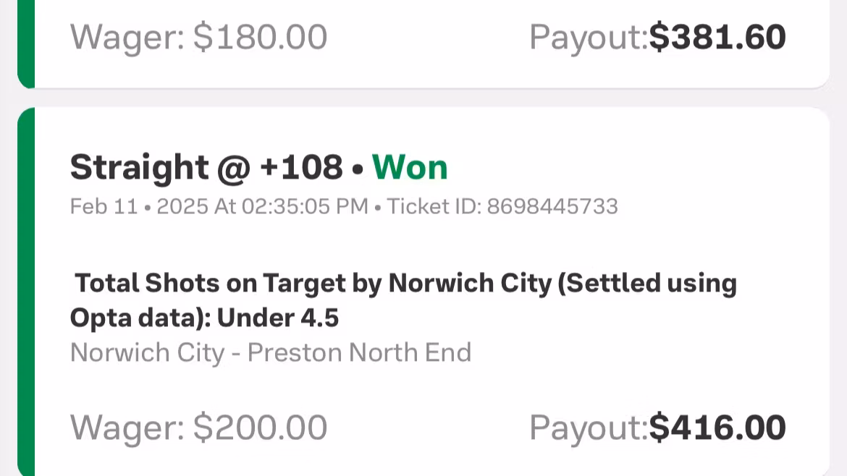This screenshot has height=476, width=847.
Task: Click the Ticket ID label text
Action: click(433, 207)
